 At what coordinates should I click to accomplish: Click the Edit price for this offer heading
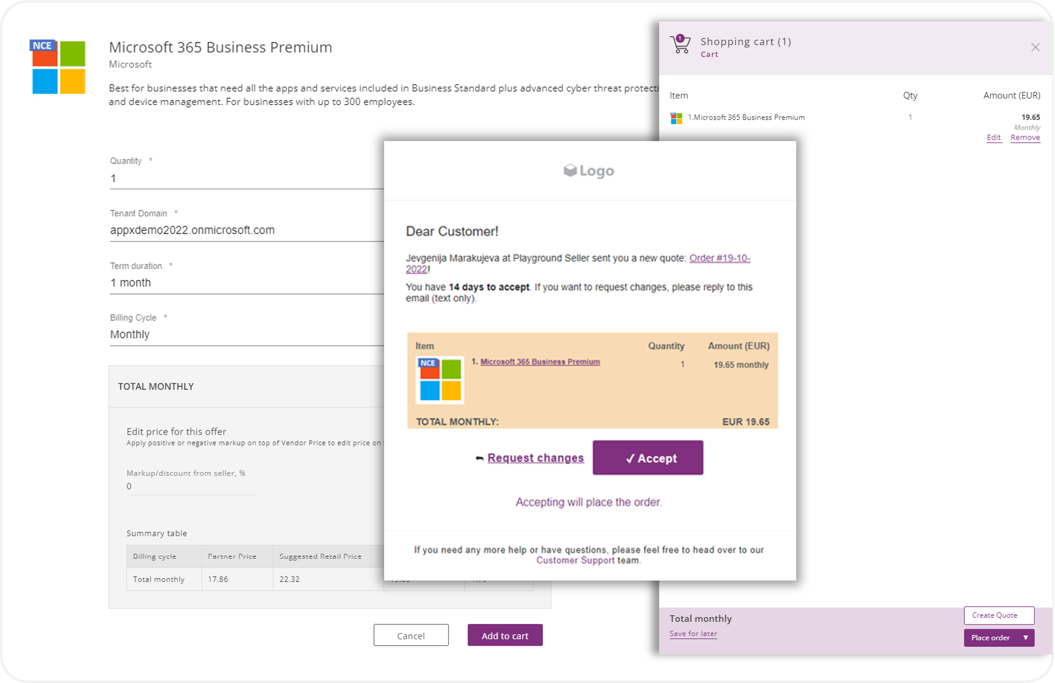coord(176,431)
